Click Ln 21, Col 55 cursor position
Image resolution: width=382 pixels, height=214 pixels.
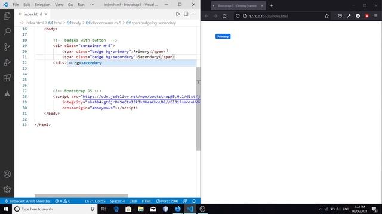95,201
